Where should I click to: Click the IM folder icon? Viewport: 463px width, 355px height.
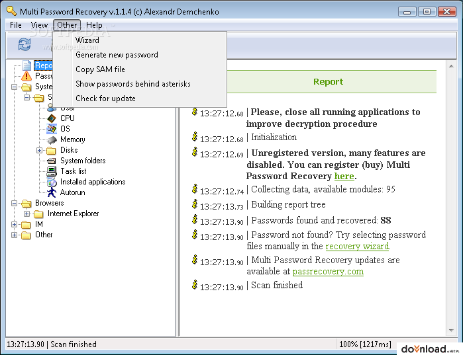coord(26,225)
